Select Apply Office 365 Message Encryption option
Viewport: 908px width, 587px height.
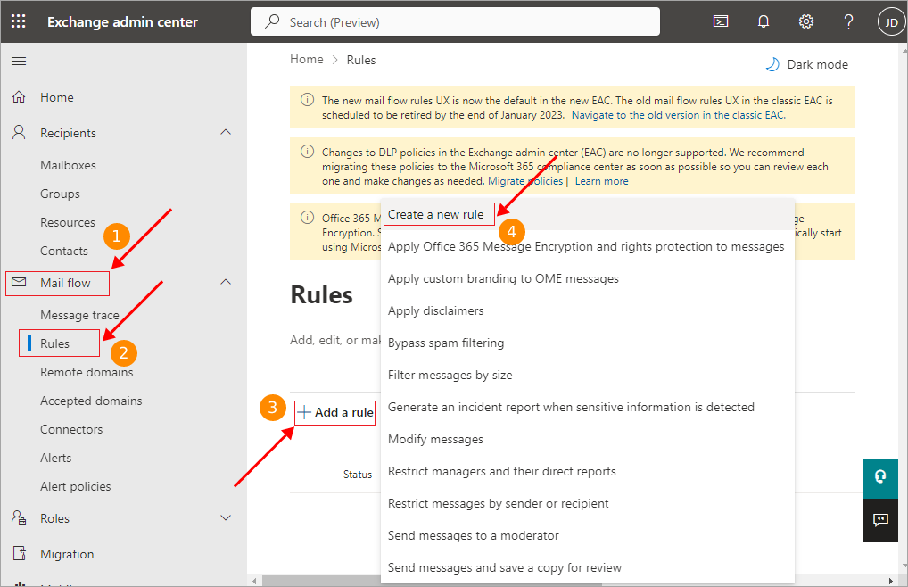tap(586, 246)
